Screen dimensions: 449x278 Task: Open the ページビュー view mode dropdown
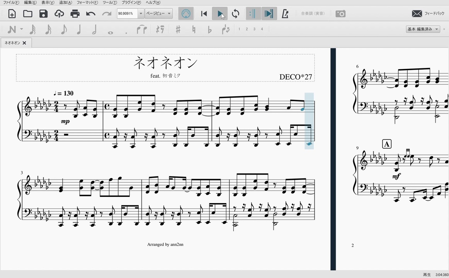(158, 14)
